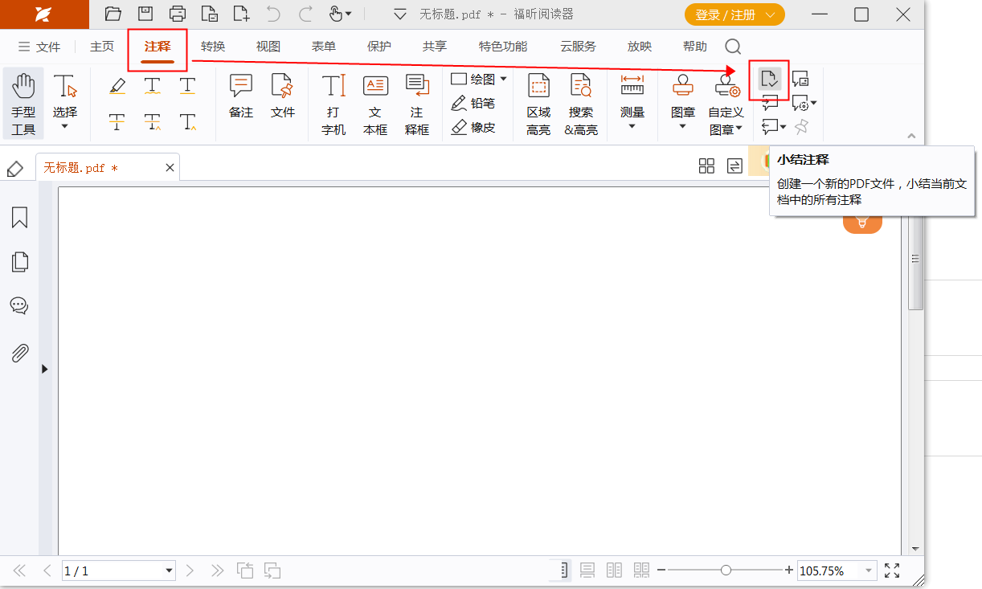
Task: Click the 备注 note annotation icon
Action: [x=240, y=96]
